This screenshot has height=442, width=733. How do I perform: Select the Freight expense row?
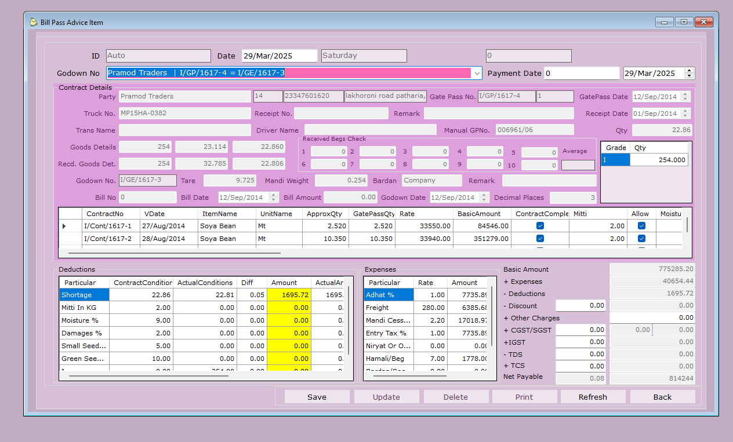click(x=389, y=308)
